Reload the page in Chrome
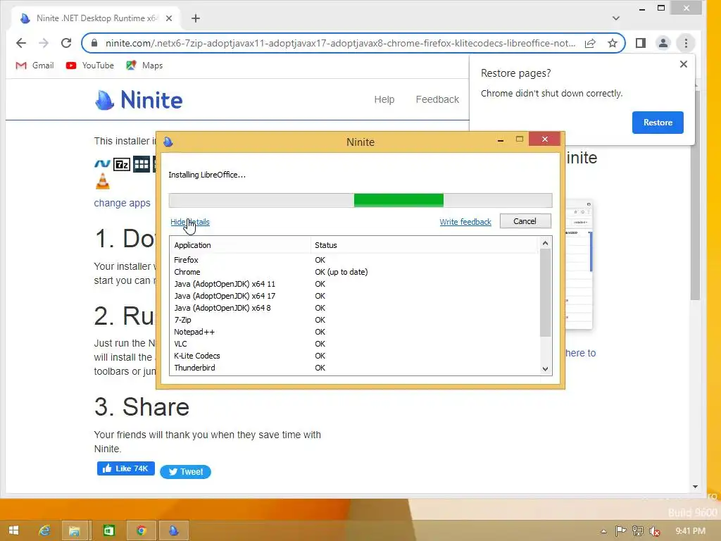 [x=66, y=43]
